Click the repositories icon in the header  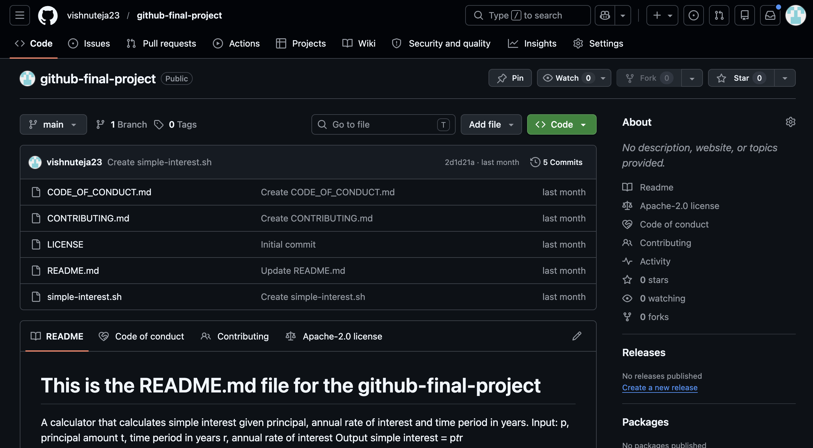[x=744, y=15]
